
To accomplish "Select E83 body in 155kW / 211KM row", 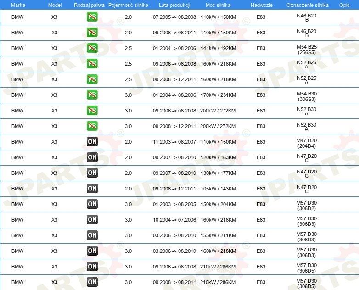I will [x=261, y=235].
